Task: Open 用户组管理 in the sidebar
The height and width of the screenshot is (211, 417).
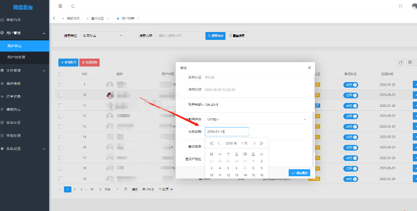Action: [25, 57]
